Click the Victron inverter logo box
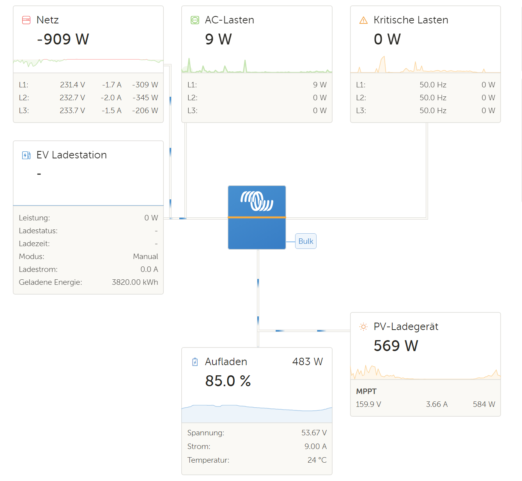The width and height of the screenshot is (522, 481). pos(257,217)
